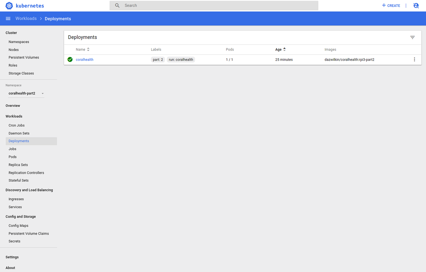Navigate to Services
Viewport: 426px width, 272px height.
15,207
